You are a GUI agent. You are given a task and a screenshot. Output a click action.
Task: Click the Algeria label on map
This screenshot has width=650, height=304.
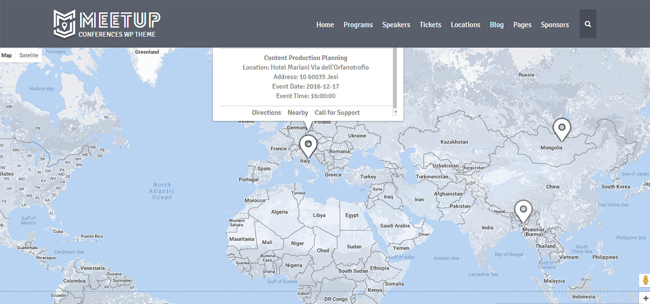pos(279,212)
